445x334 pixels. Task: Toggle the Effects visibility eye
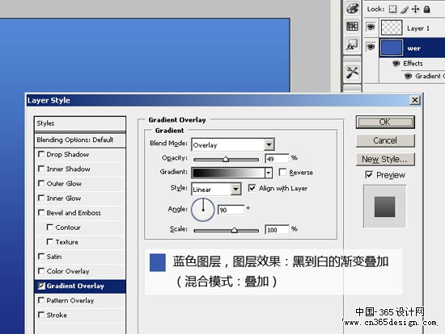396,64
